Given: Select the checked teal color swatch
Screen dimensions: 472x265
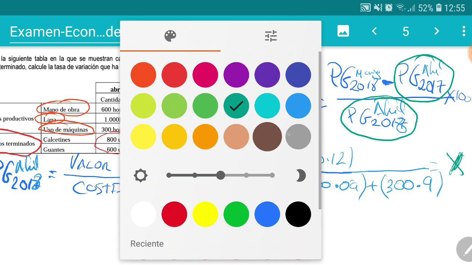Looking at the screenshot, I should click(236, 106).
